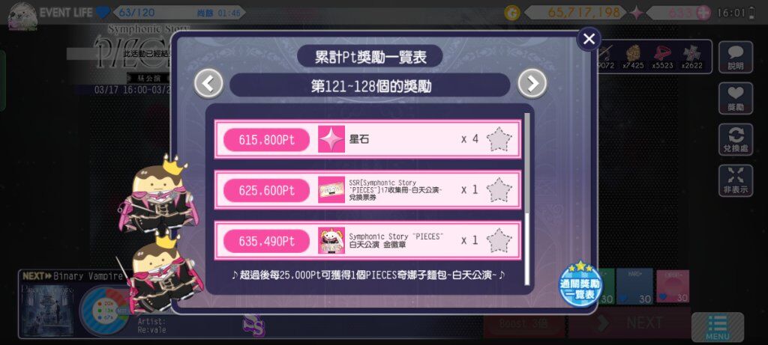
Task: Open the 獎勵 heart rewards icon
Action: click(736, 98)
